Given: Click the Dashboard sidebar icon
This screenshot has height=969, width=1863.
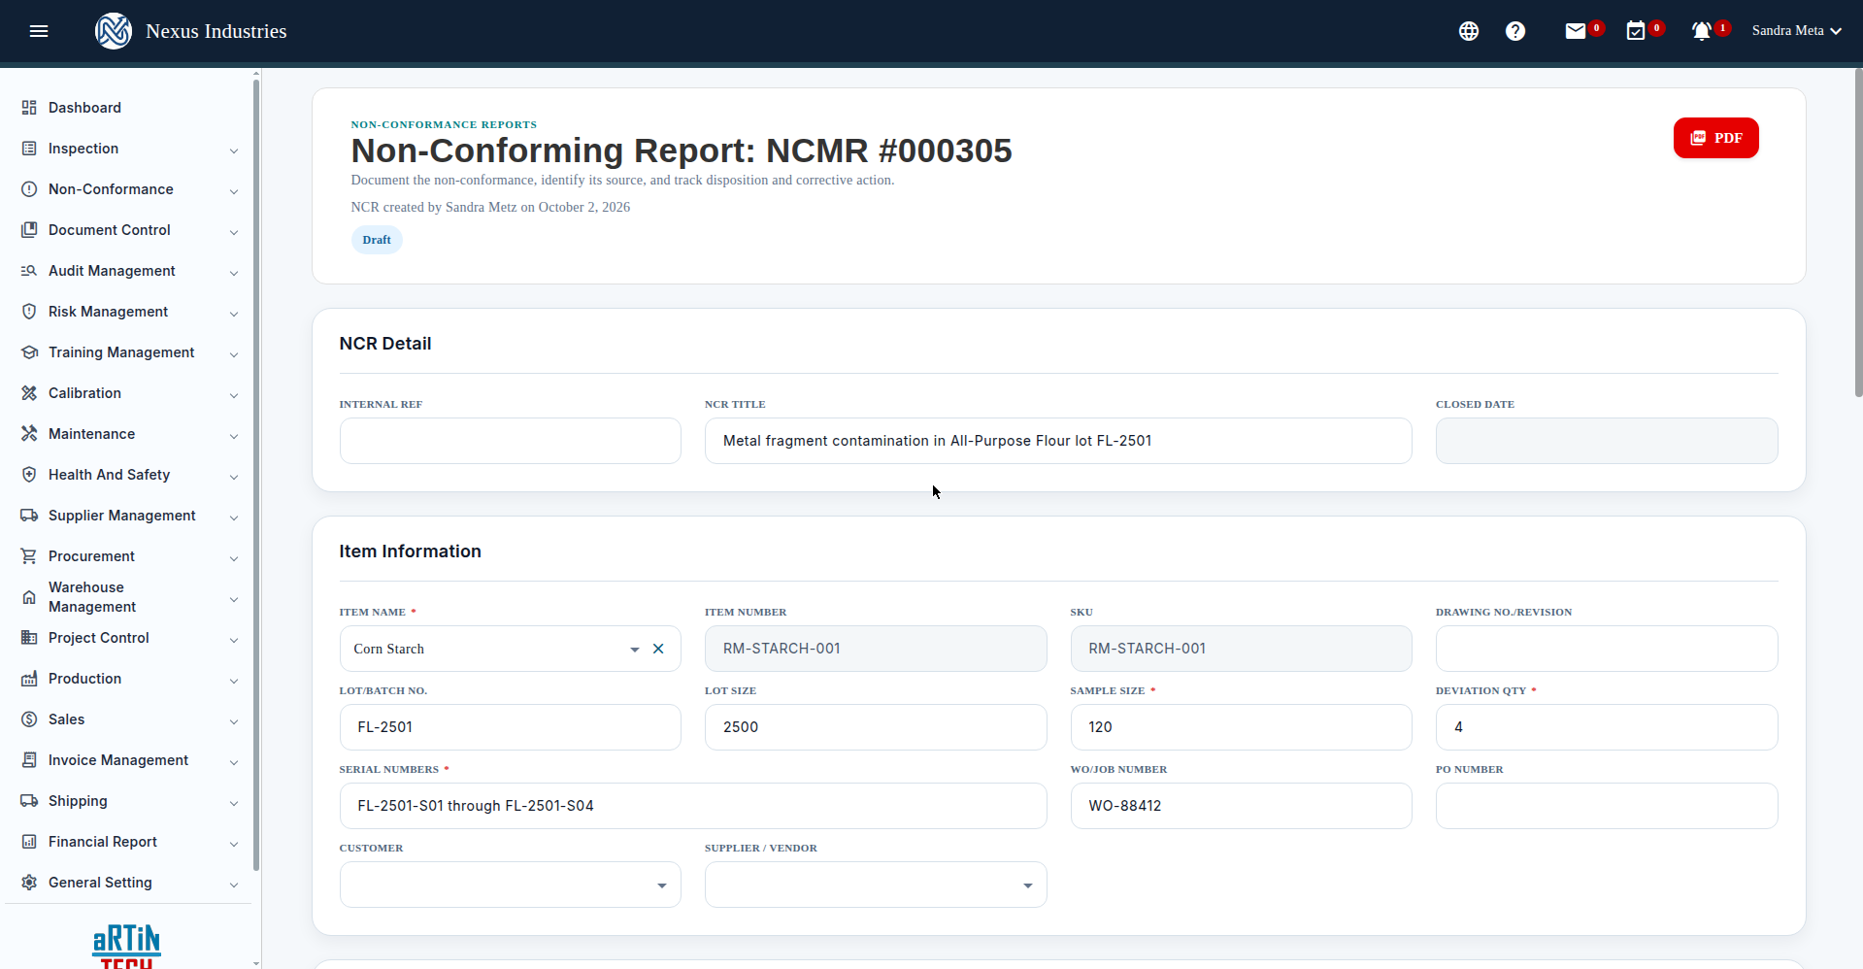Looking at the screenshot, I should (29, 108).
